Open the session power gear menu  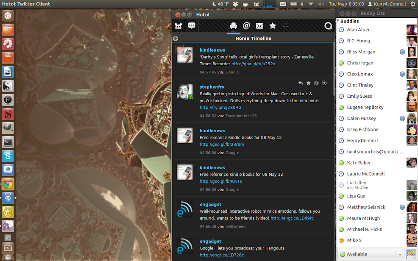pos(412,4)
